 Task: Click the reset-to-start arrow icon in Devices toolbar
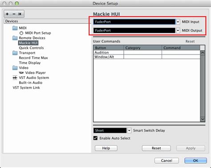[20, 14]
